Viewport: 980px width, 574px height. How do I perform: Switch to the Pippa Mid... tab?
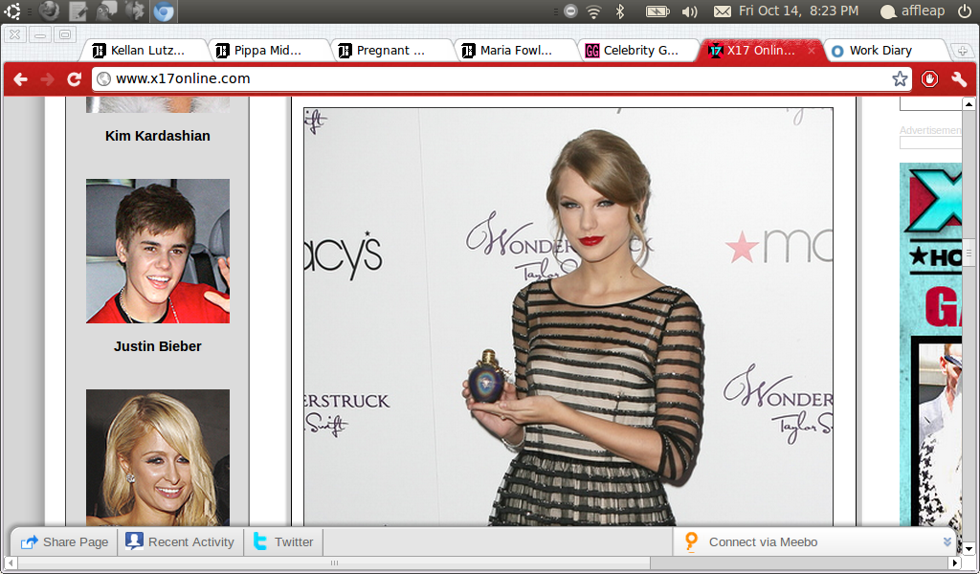click(x=268, y=51)
